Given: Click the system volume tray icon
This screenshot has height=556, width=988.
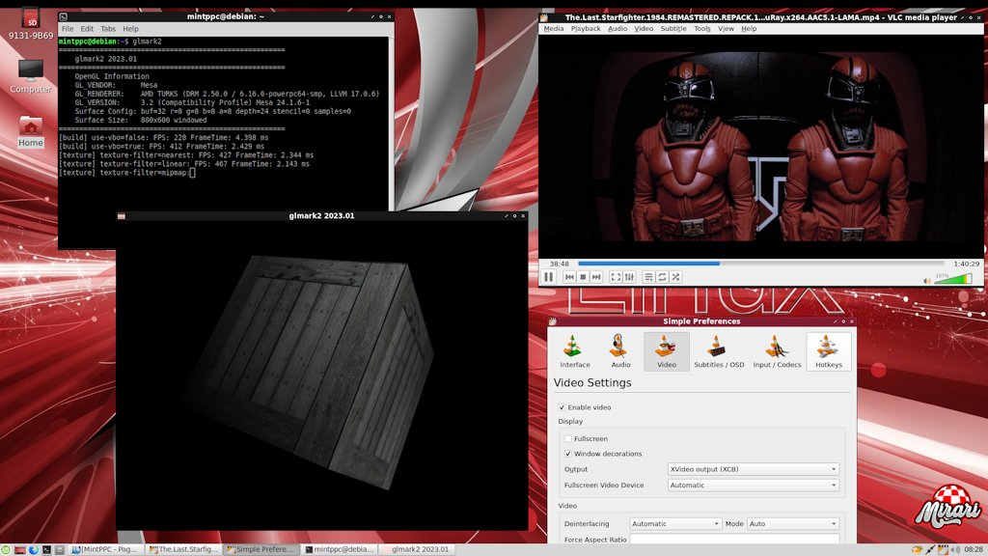Looking at the screenshot, I should click(955, 550).
